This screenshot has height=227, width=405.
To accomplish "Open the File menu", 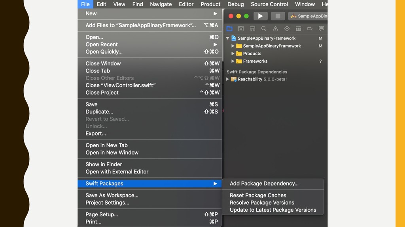I will point(85,4).
